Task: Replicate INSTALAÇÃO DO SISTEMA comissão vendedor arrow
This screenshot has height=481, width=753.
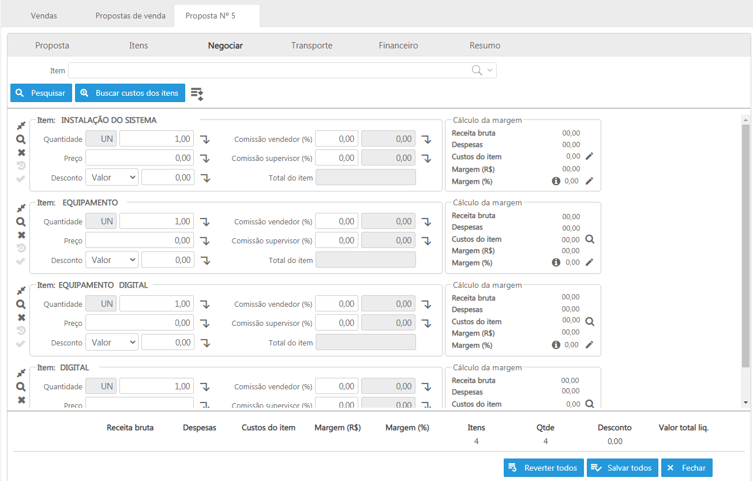Action: pos(426,140)
